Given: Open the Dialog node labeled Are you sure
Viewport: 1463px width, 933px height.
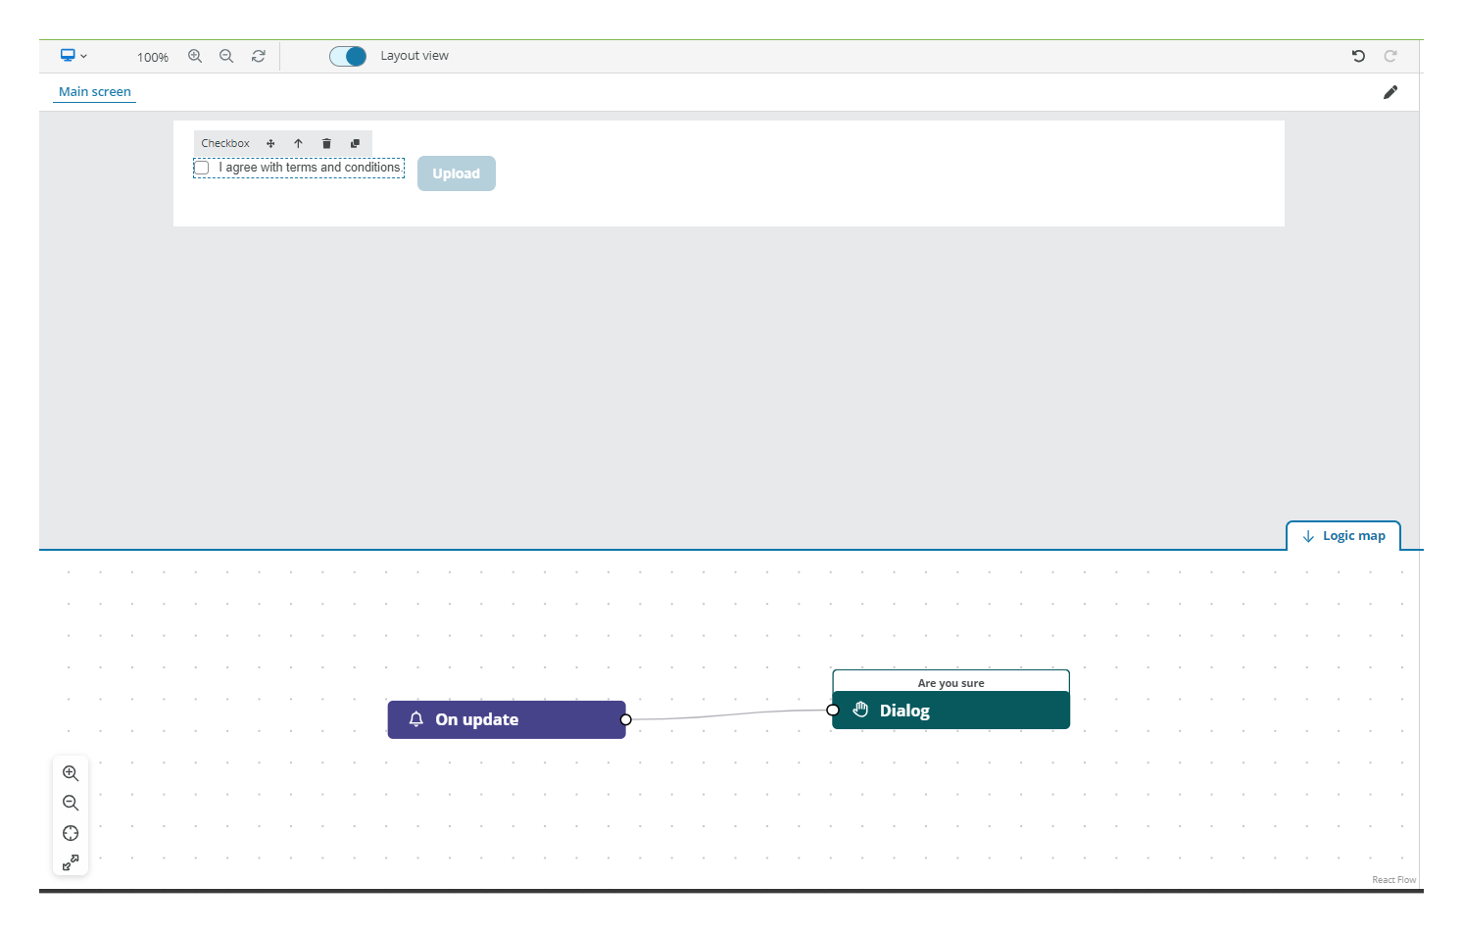Looking at the screenshot, I should [950, 710].
